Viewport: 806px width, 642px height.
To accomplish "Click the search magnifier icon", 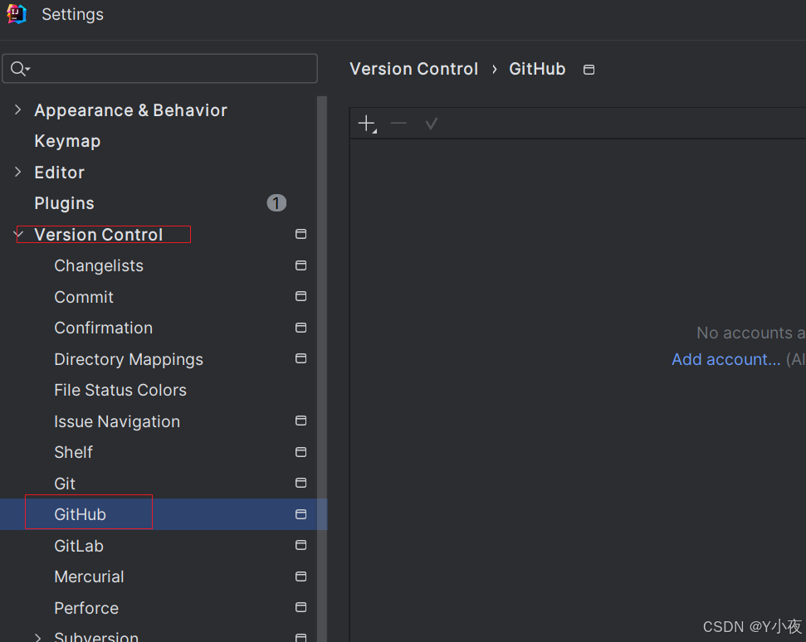I will [20, 68].
